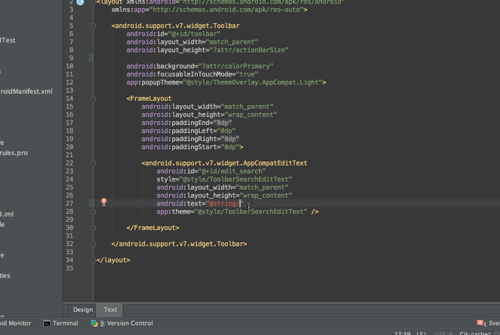Click the @string/ value on line 27

click(x=223, y=203)
